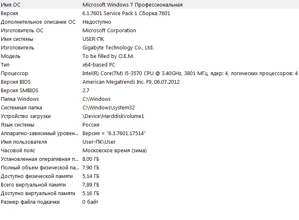
Task: Select the Размер файла подкачки row
Action: click(149, 202)
